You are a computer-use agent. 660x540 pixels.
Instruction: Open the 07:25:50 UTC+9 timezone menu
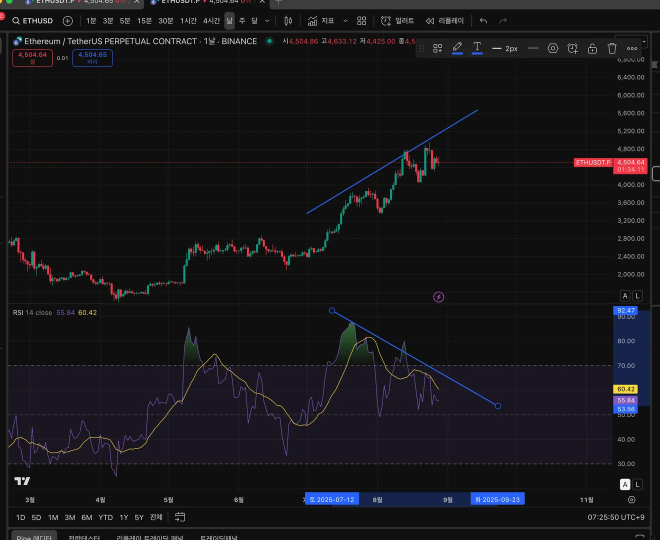(x=616, y=517)
